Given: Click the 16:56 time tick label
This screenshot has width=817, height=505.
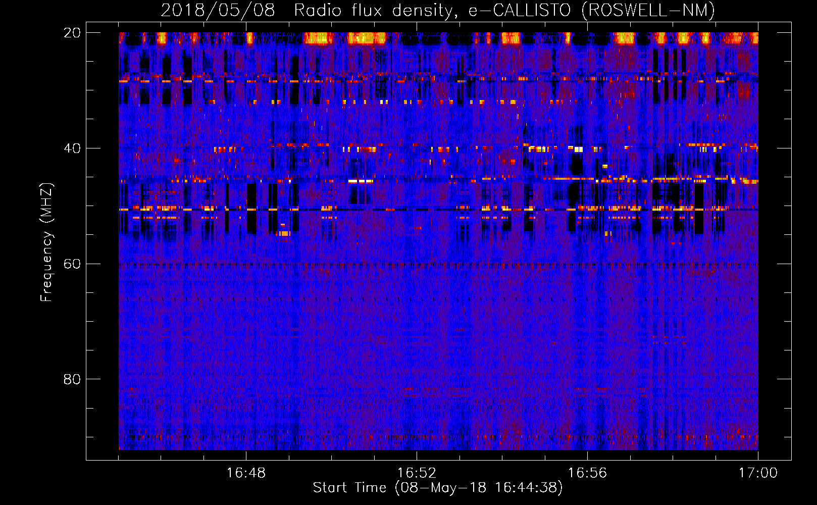Looking at the screenshot, I should click(587, 473).
